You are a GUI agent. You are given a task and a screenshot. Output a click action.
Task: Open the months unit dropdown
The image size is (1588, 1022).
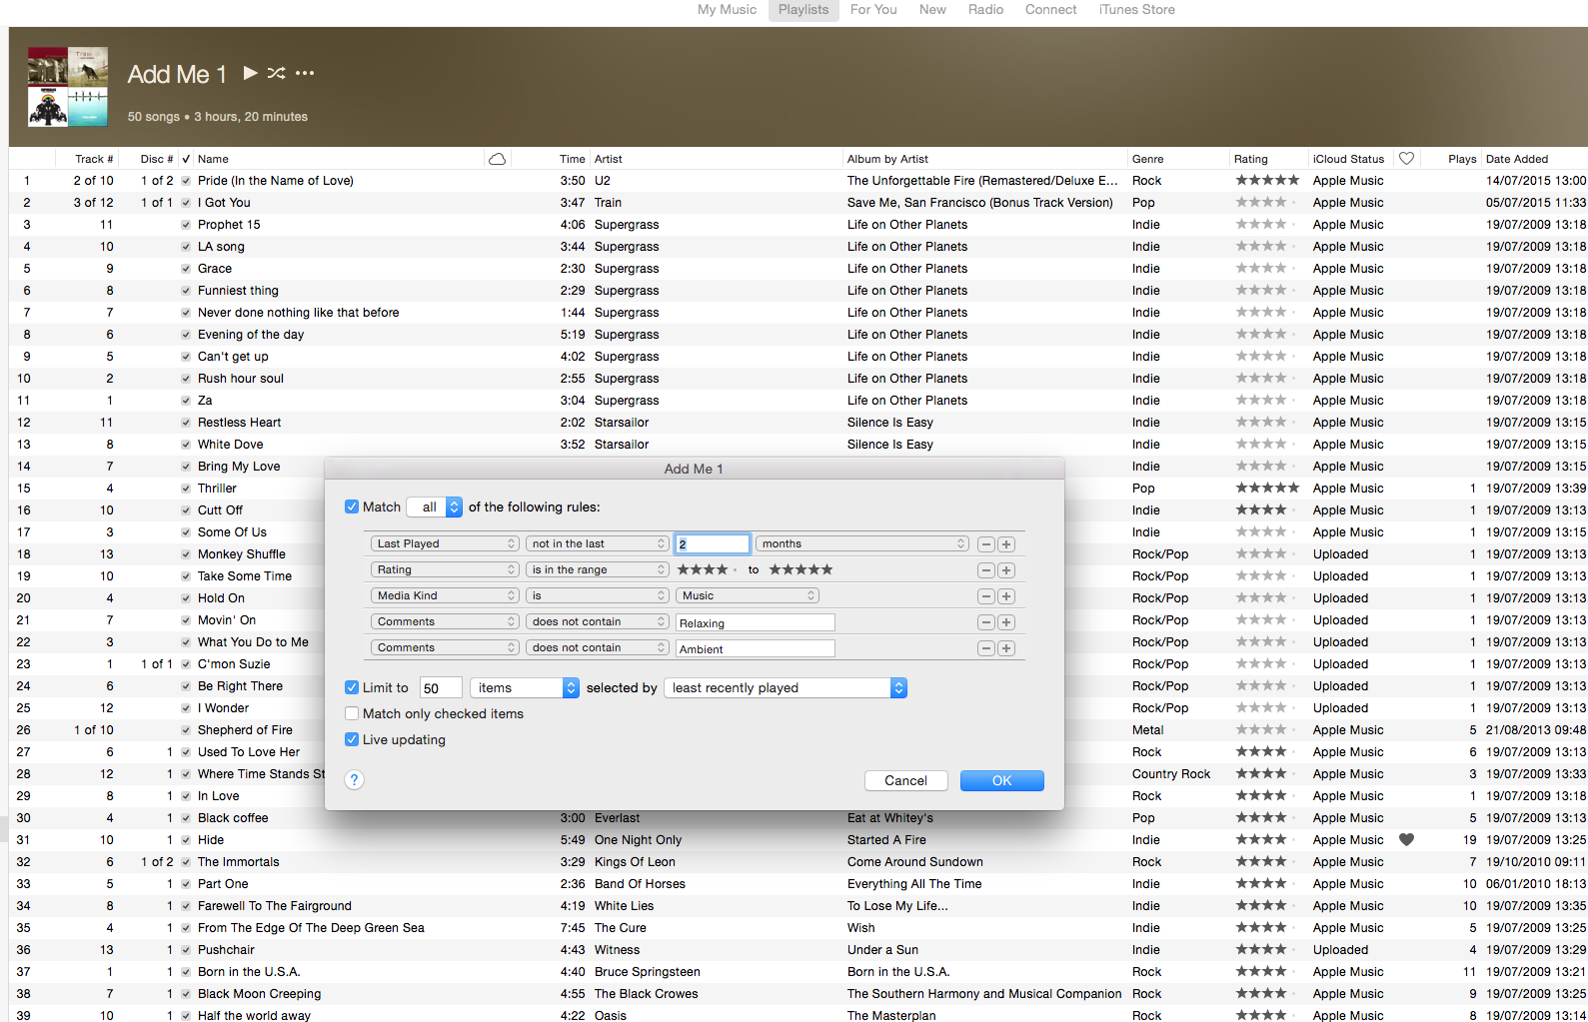(x=862, y=543)
